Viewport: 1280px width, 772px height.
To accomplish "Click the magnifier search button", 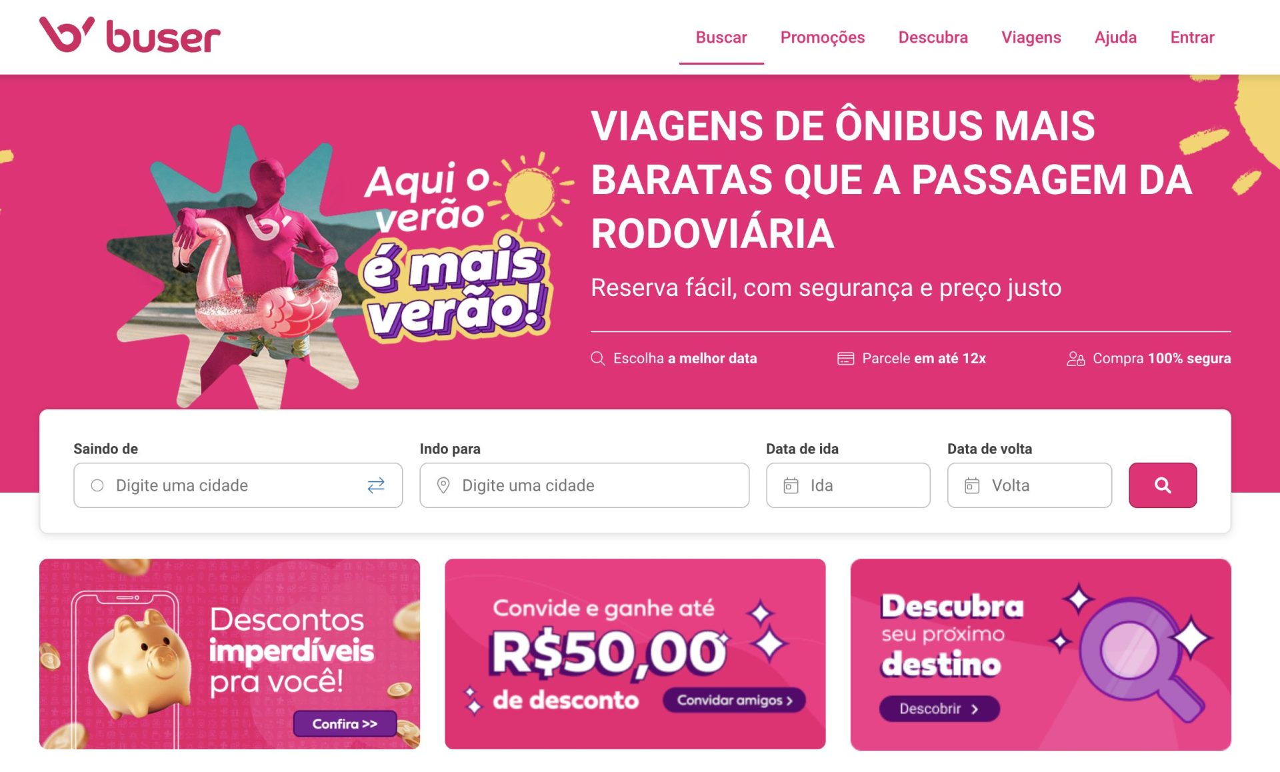I will [x=1163, y=485].
